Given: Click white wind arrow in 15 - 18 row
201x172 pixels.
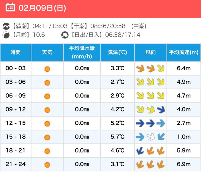Looking at the screenshot, I should [151, 137].
